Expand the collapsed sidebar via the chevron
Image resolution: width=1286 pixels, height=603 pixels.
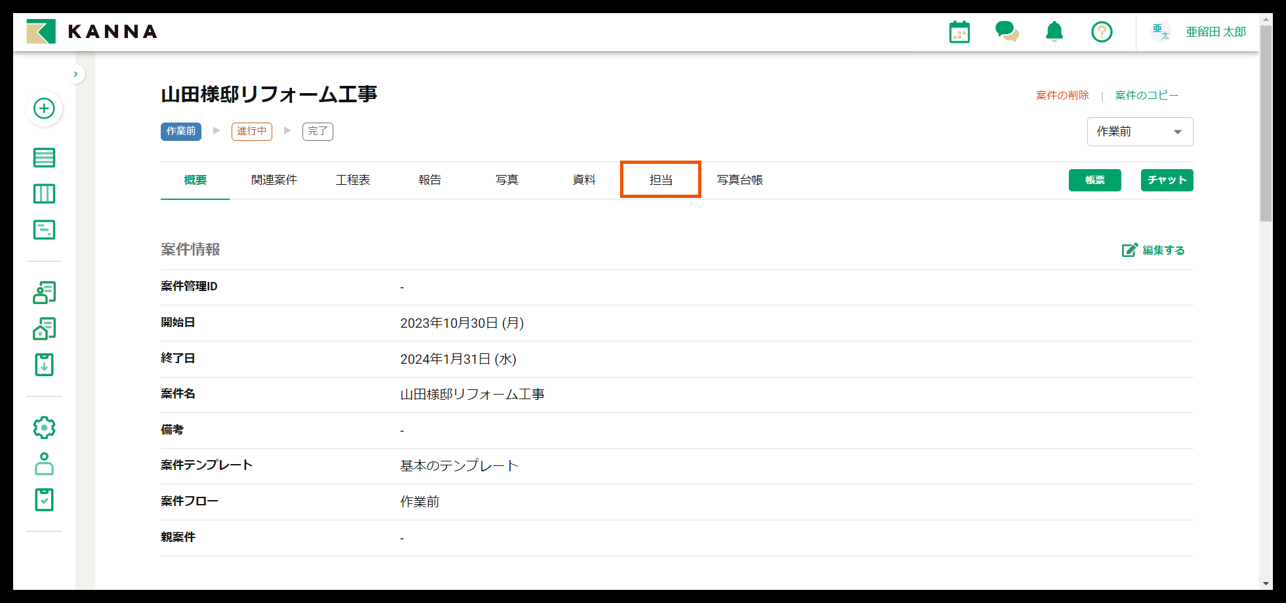coord(76,74)
